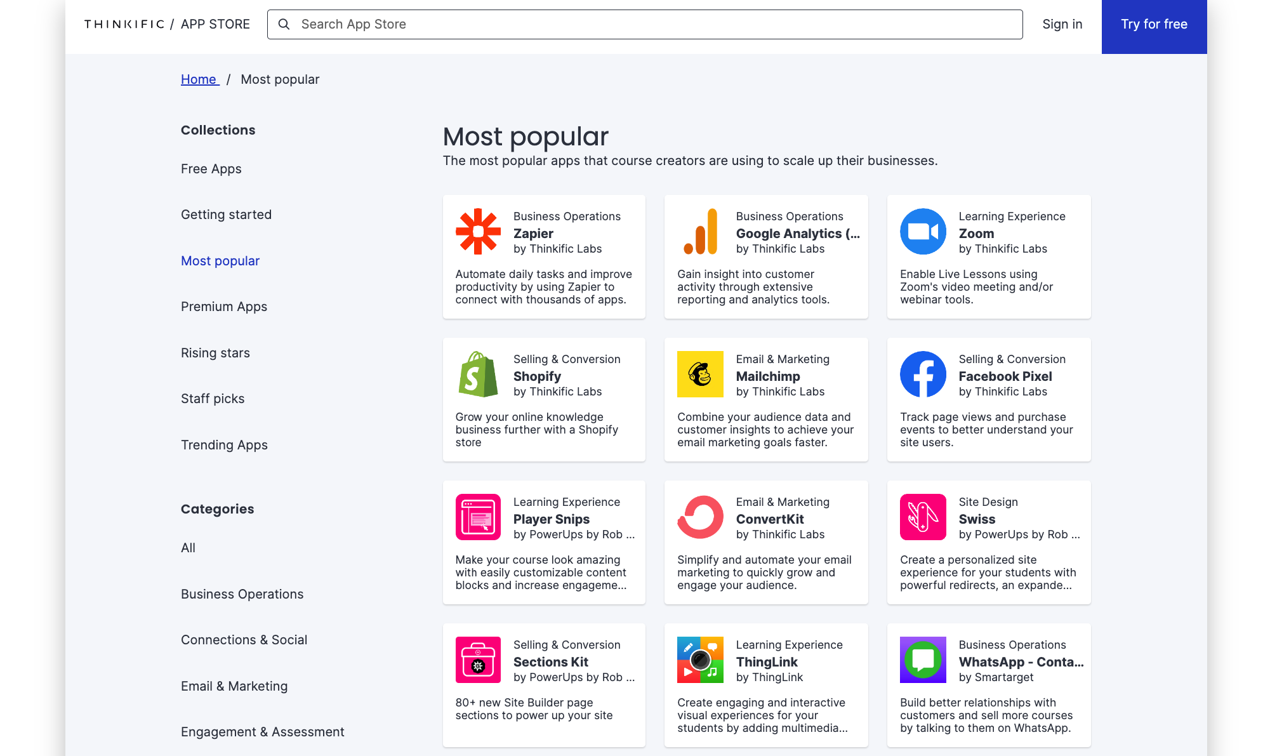The image size is (1270, 756).
Task: Click 'Create a personalized site' description
Action: click(x=988, y=573)
